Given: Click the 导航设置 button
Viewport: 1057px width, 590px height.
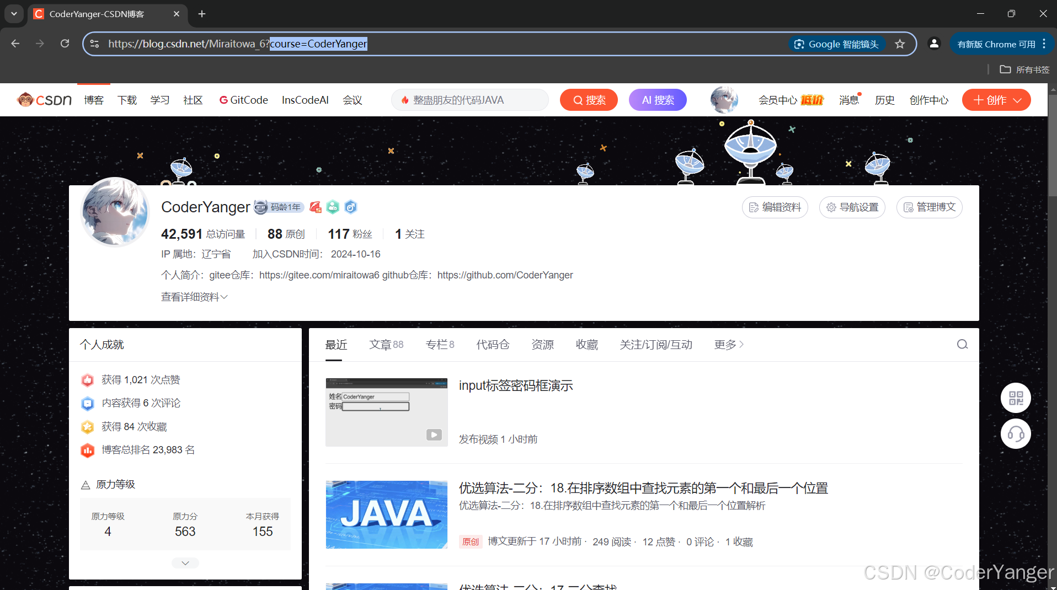Looking at the screenshot, I should pos(852,207).
